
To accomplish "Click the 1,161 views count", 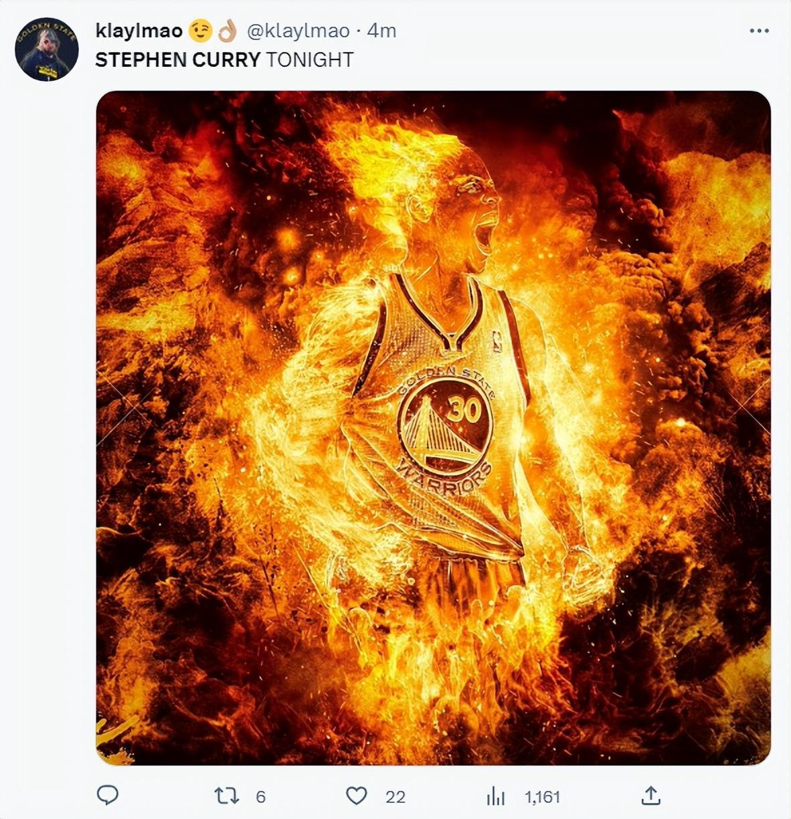I will [542, 796].
